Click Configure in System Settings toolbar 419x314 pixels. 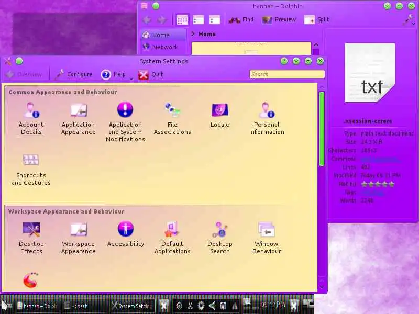[73, 74]
